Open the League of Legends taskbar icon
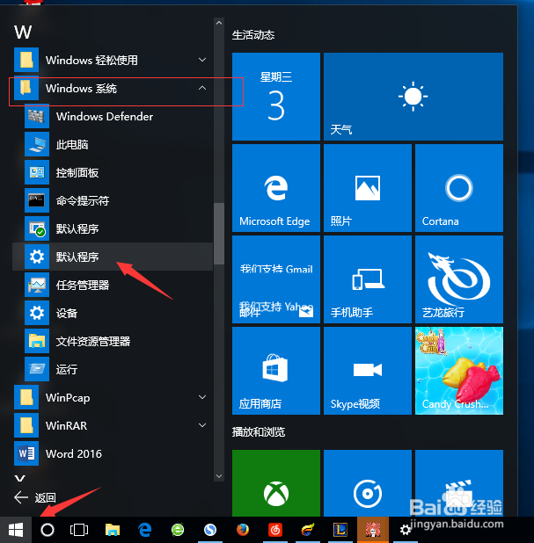 click(x=340, y=530)
